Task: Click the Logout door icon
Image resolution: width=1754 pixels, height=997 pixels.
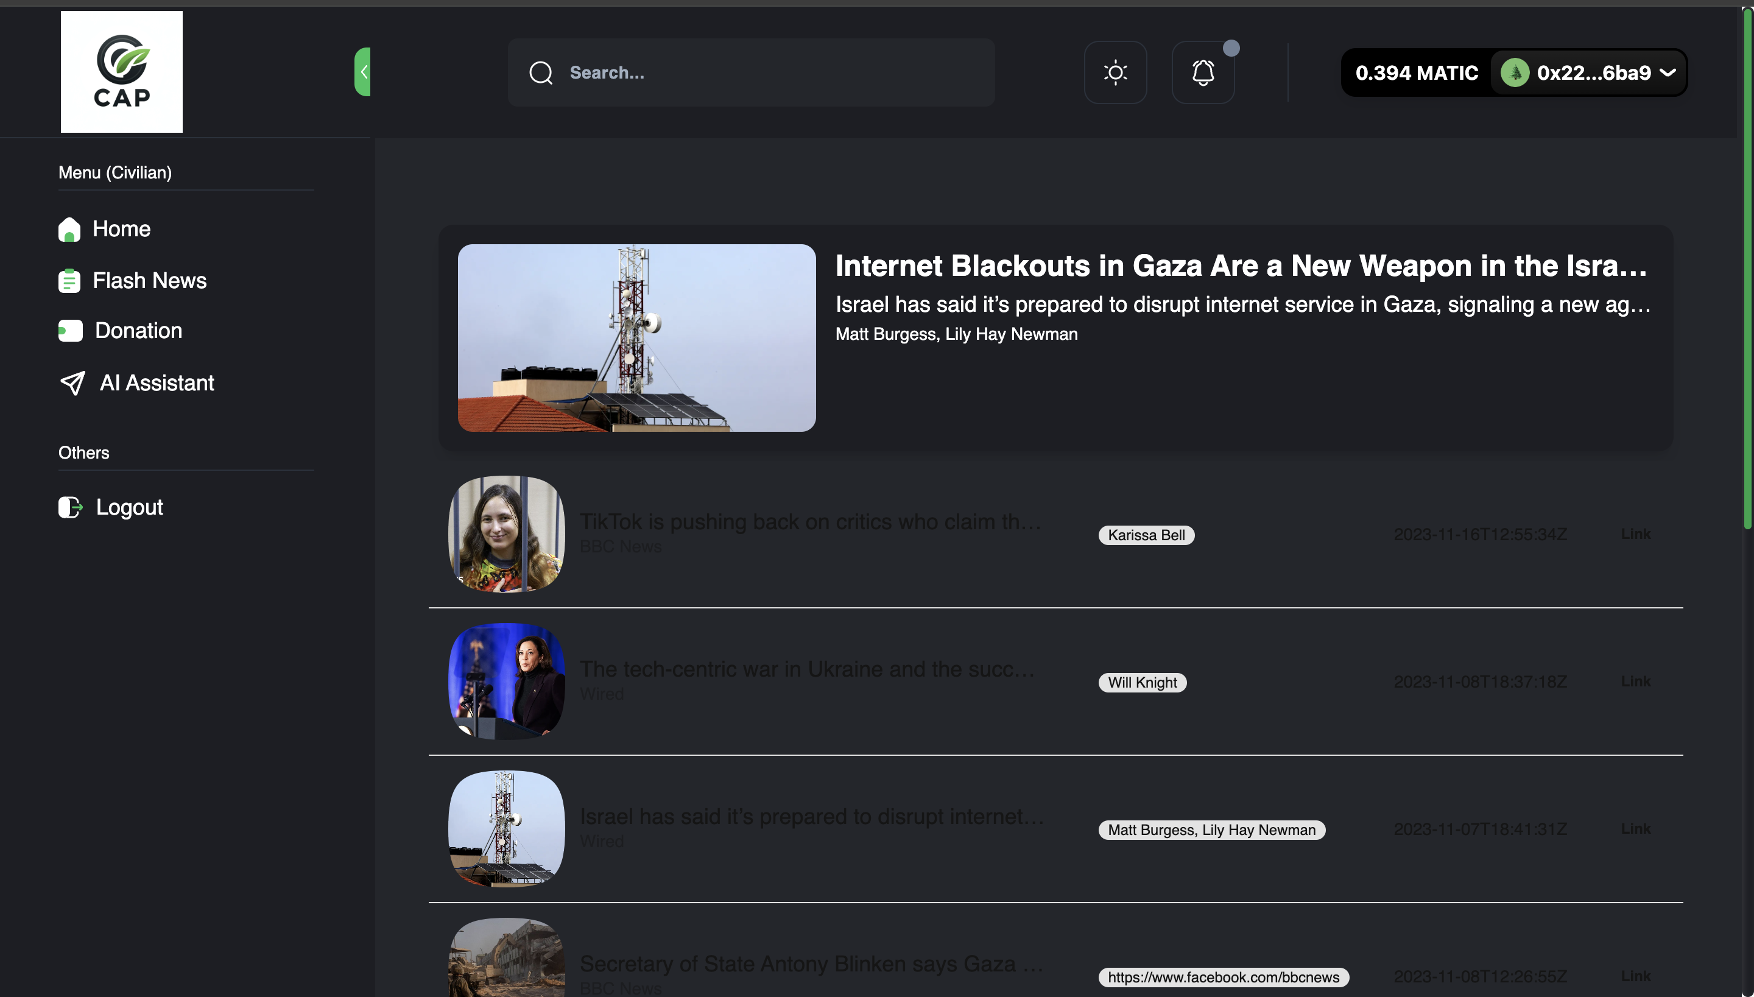Action: pos(70,507)
